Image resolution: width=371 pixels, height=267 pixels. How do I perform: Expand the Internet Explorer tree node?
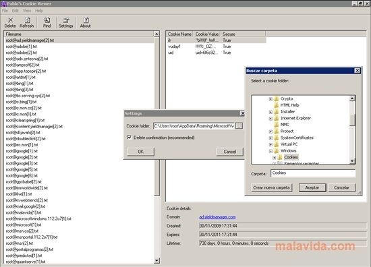tap(270, 118)
